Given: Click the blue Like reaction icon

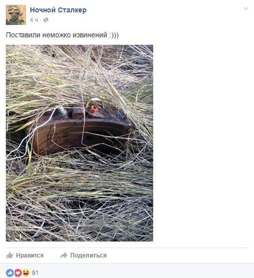Looking at the screenshot, I should [x=10, y=272].
